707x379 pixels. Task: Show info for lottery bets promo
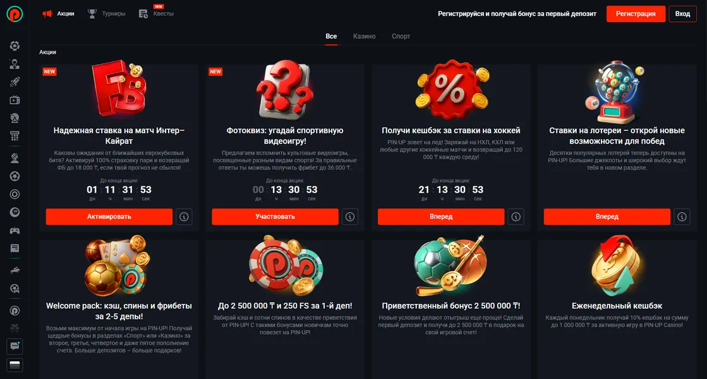682,217
